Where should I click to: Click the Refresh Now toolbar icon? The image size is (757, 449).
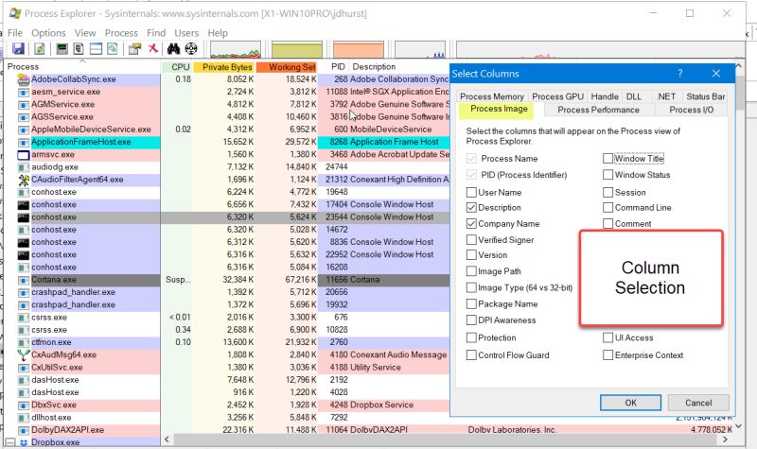40,49
